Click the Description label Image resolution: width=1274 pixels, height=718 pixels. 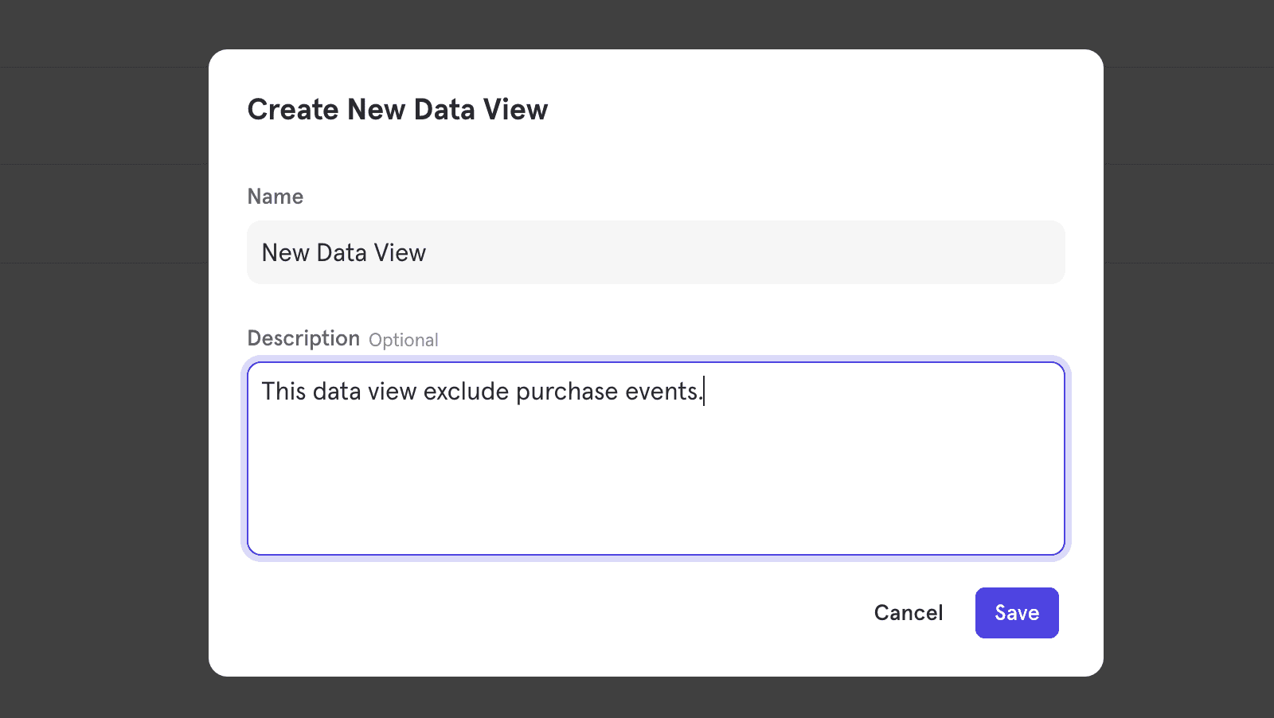(303, 338)
